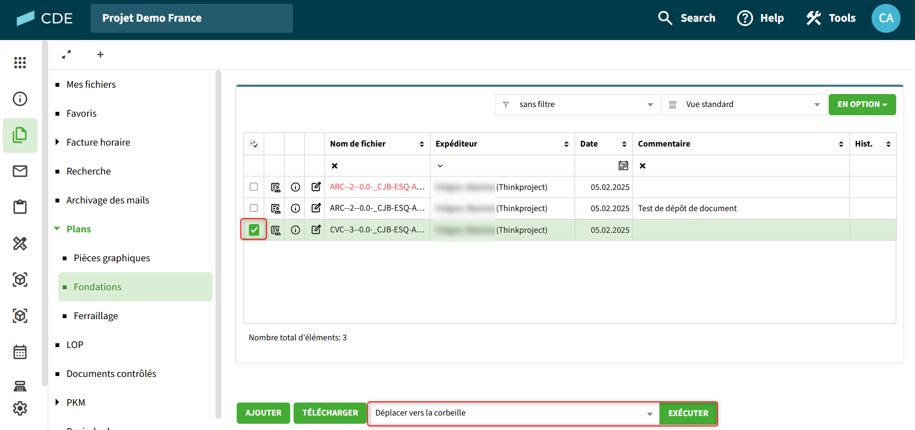Sort by Nom de fichier column
This screenshot has height=430, width=915.
tap(422, 144)
